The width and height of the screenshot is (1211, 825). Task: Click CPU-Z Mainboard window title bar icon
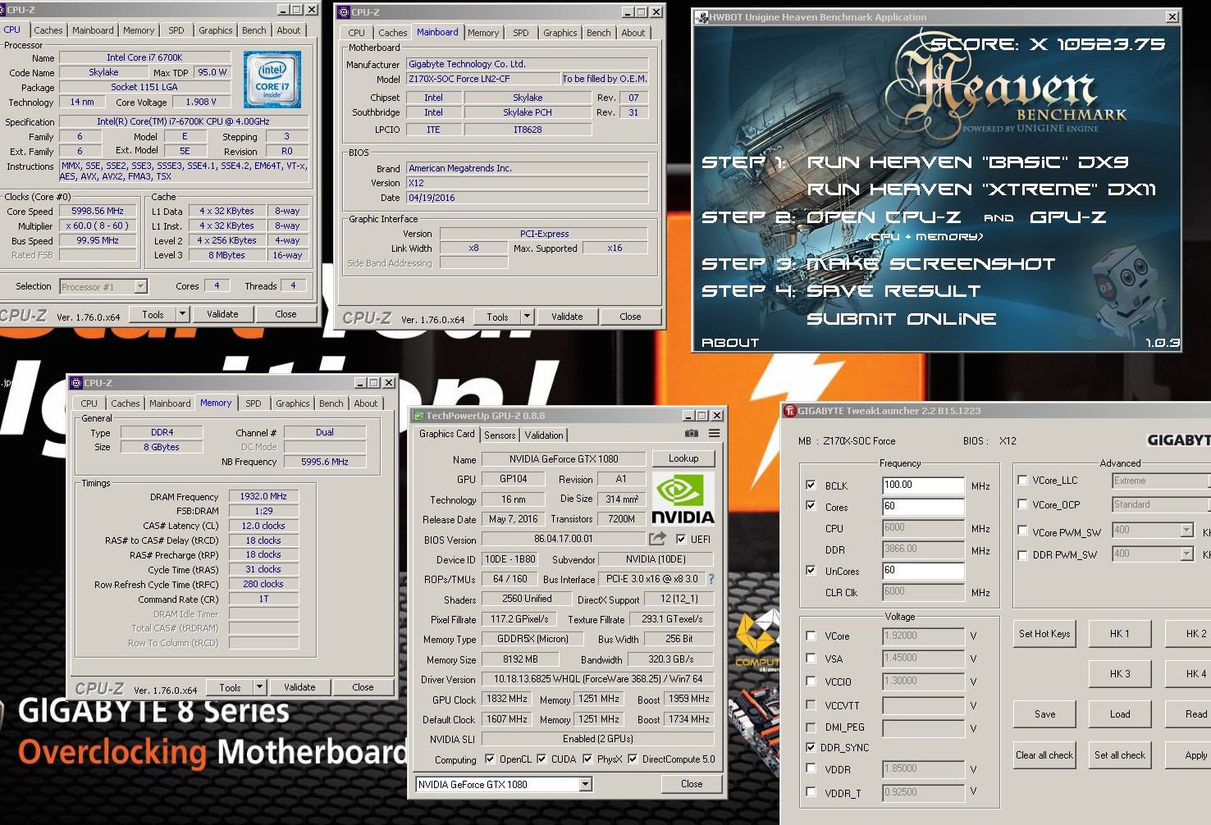344,12
